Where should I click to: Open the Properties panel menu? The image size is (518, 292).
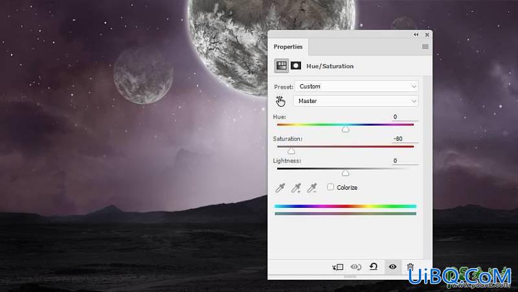click(425, 47)
